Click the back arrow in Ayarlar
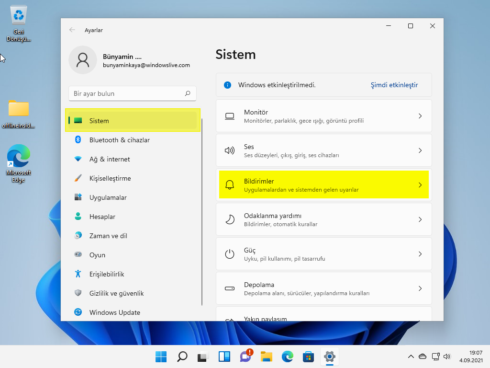This screenshot has height=368, width=490. [72, 30]
